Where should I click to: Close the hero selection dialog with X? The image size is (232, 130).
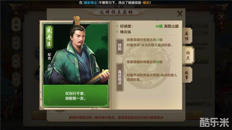(x=180, y=13)
